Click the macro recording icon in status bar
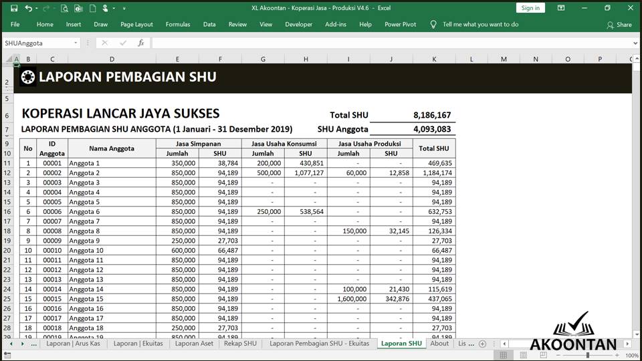The image size is (642, 361). (7, 356)
